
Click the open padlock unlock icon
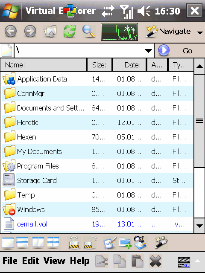tap(90, 242)
